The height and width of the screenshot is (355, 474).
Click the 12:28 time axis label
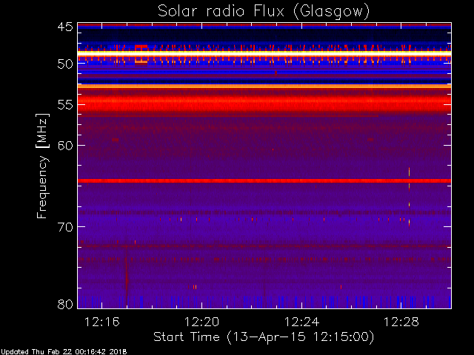401,322
